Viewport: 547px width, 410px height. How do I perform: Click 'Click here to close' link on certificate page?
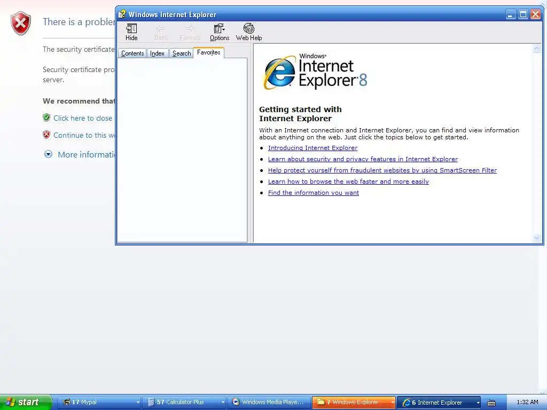pos(83,118)
